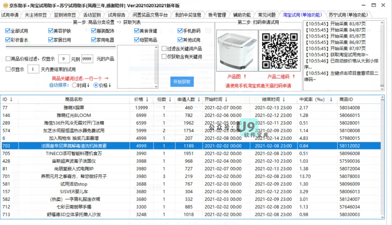The height and width of the screenshot is (225, 392).
Task: Open the 常见问题 tab
Action: tap(267, 15)
